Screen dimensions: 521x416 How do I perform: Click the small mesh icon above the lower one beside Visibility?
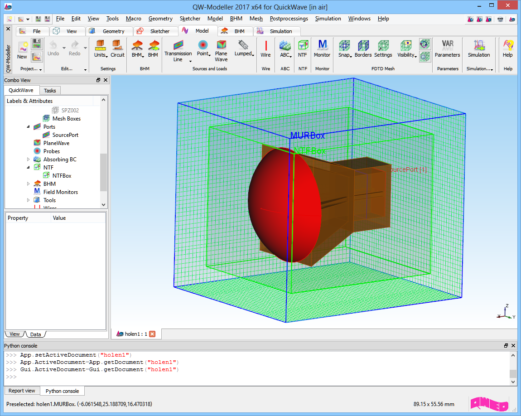425,44
